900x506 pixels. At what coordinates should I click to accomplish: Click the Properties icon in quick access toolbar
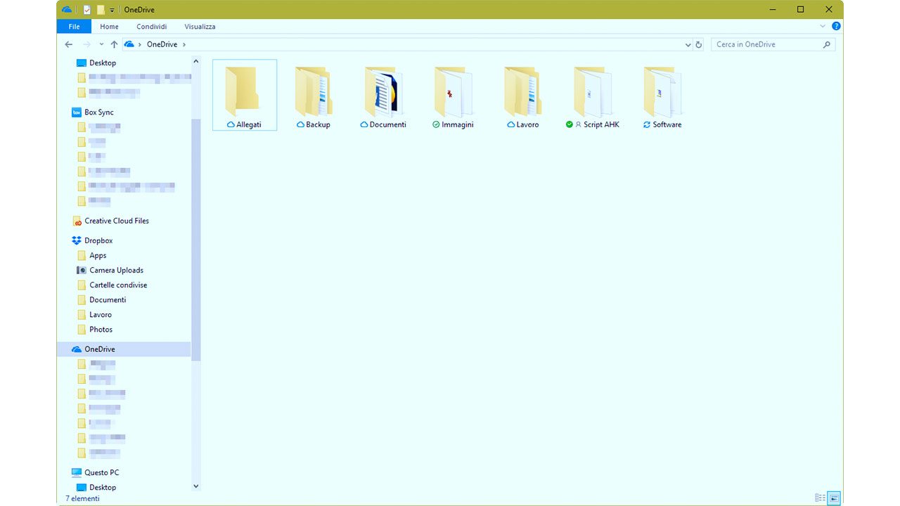[87, 10]
